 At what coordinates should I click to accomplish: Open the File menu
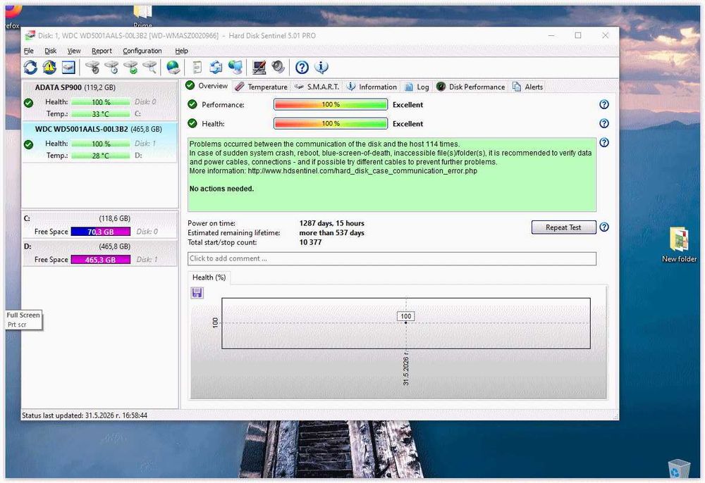(x=28, y=51)
